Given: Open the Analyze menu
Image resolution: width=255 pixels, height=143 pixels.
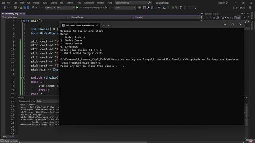Looking at the screenshot, I should tap(70, 3).
